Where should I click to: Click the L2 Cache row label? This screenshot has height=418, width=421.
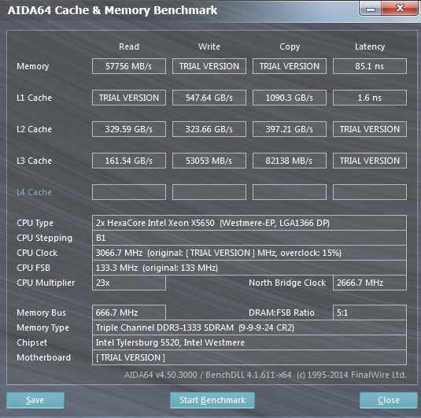tap(34, 129)
